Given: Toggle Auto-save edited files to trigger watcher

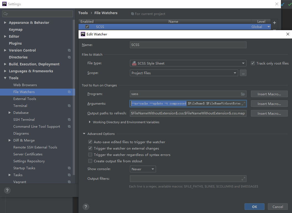Looking at the screenshot, I should coord(90,142).
